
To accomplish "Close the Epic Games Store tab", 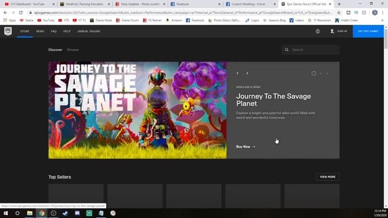I will tap(330, 4).
